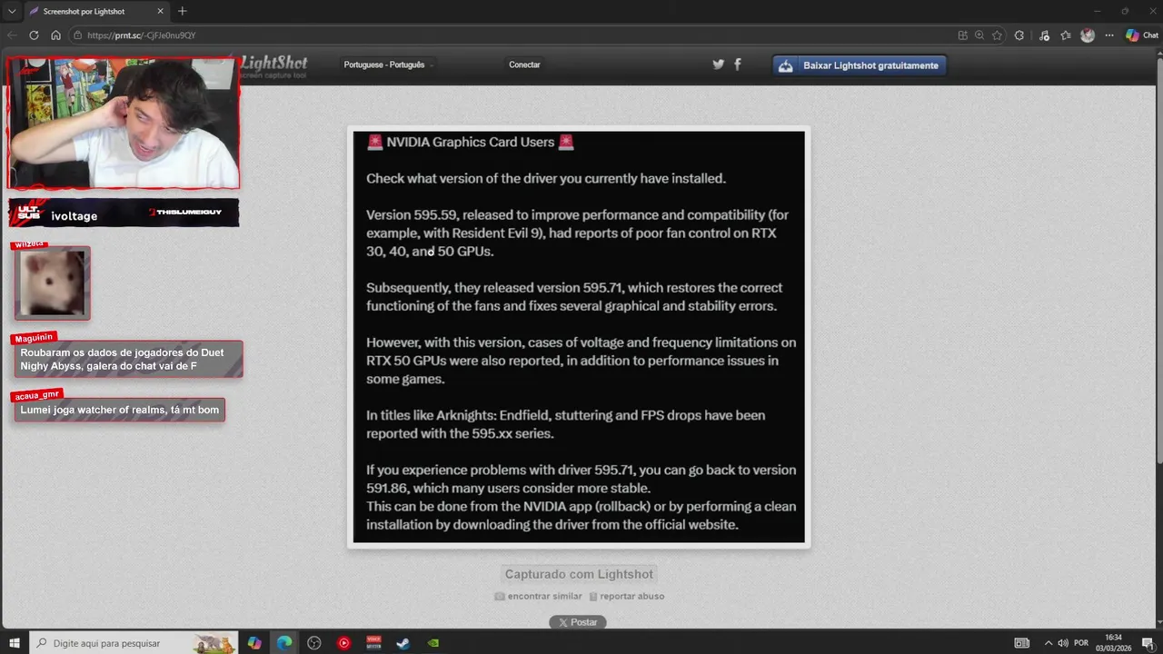The width and height of the screenshot is (1163, 654).
Task: Open the favorites list icon
Action: pyautogui.click(x=1066, y=35)
